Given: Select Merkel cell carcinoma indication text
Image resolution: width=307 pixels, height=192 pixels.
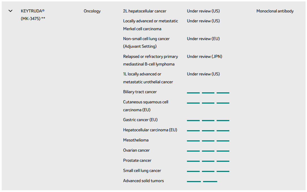Looking at the screenshot, I should pos(151,25).
